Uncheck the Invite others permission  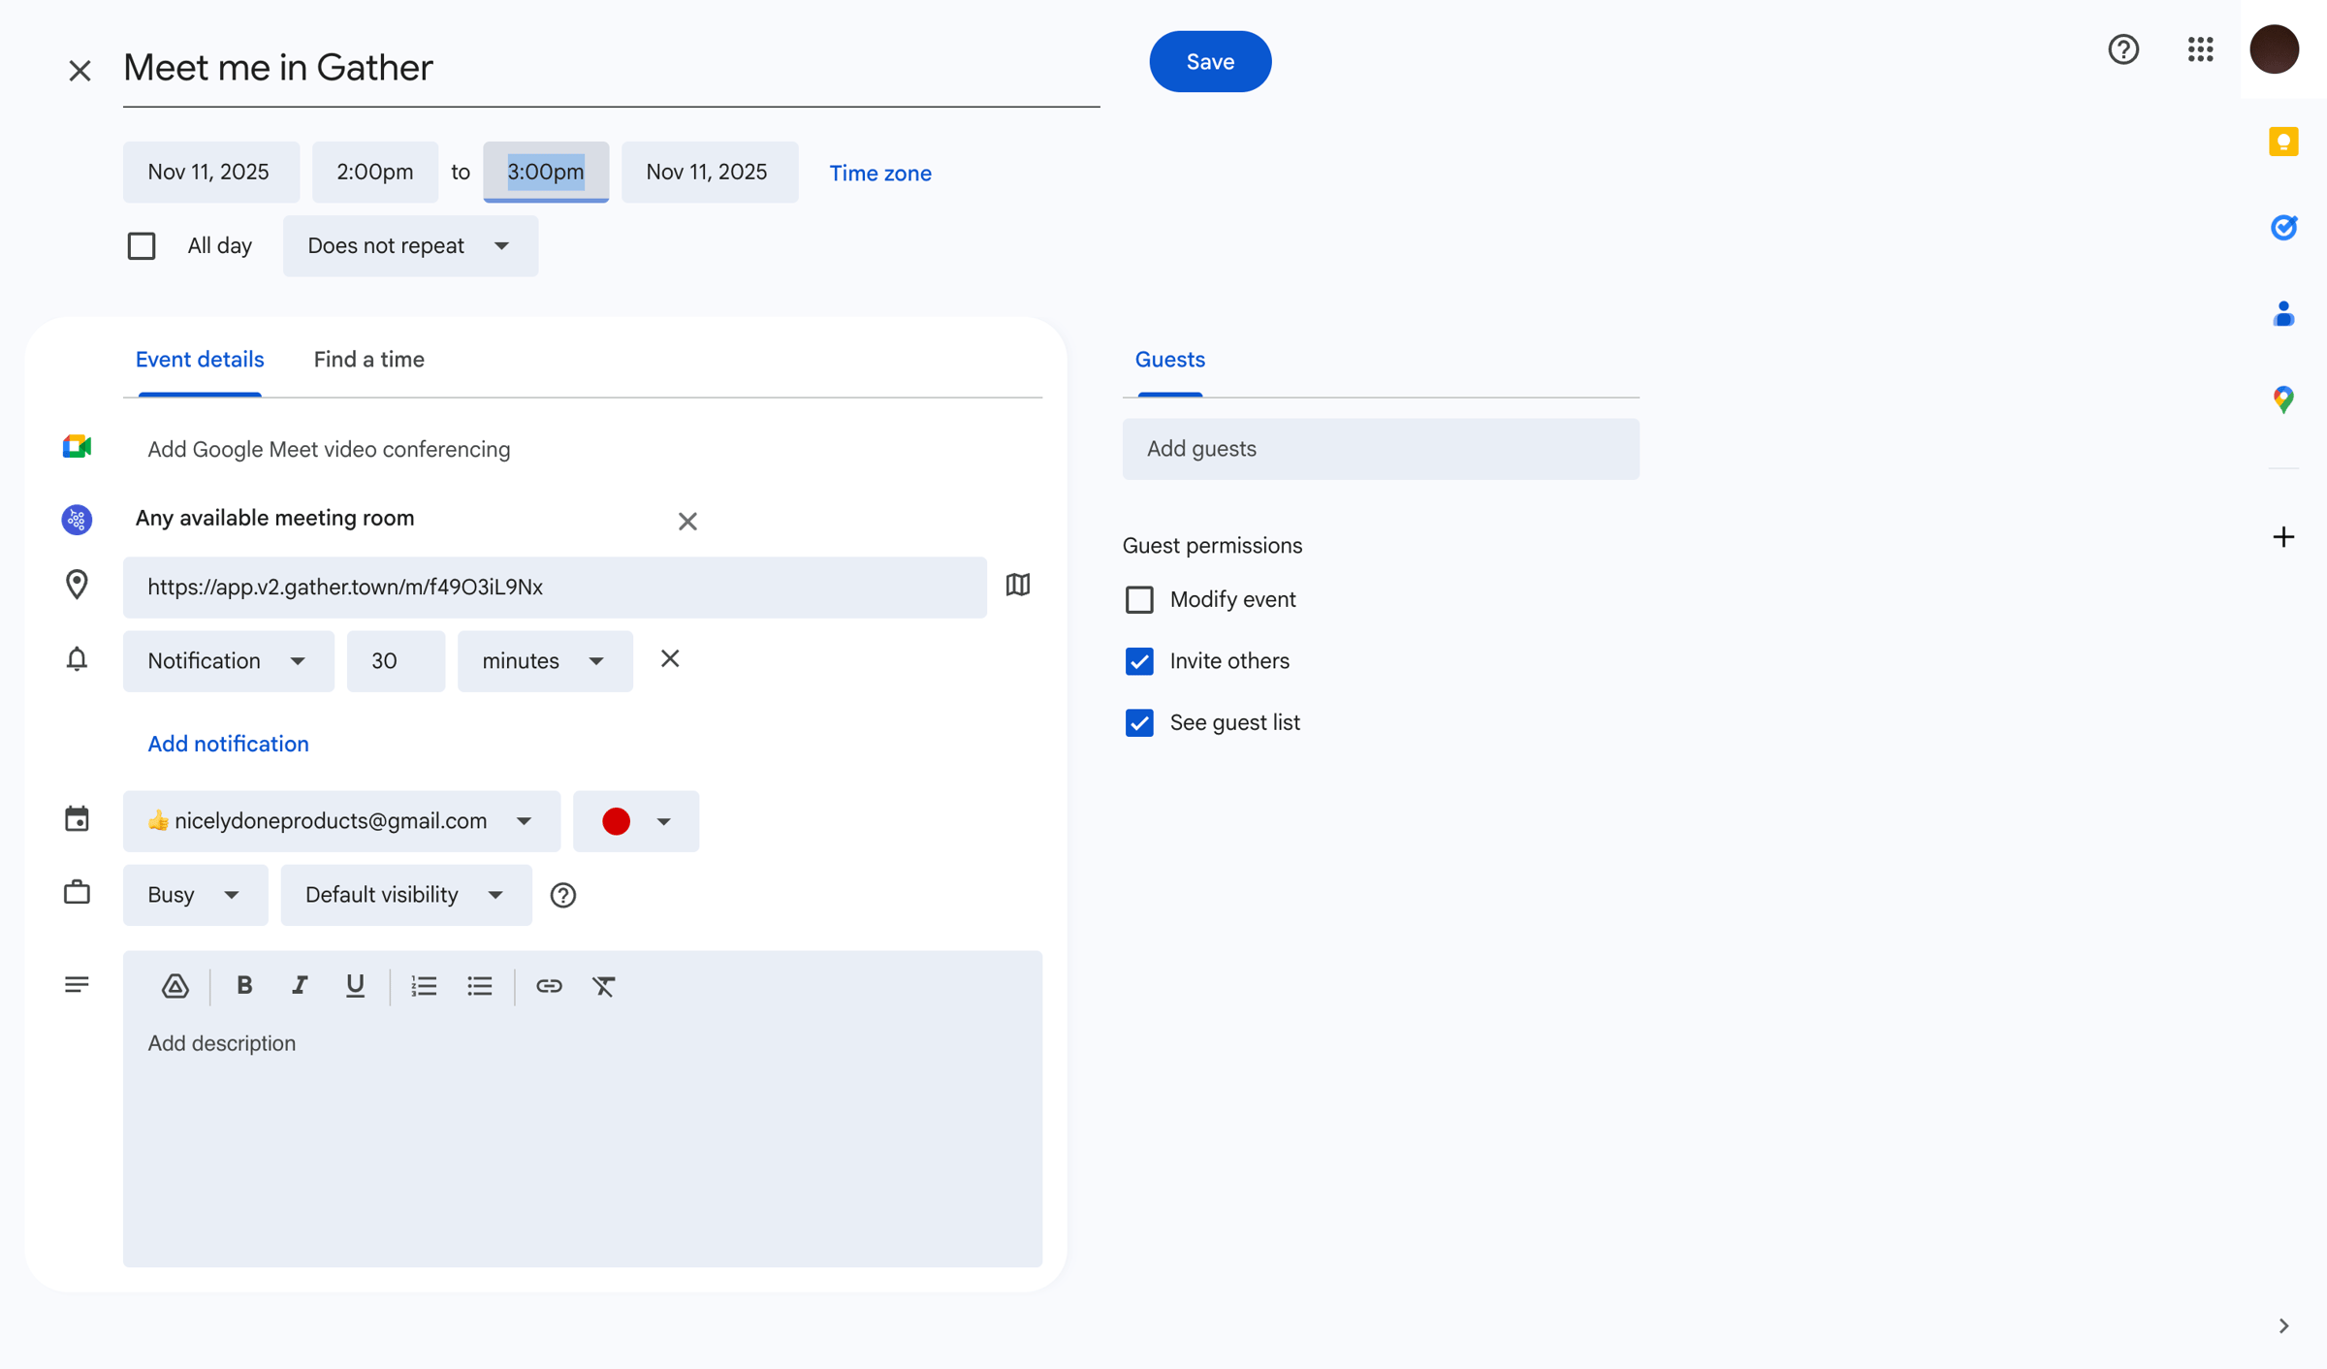coord(1139,661)
